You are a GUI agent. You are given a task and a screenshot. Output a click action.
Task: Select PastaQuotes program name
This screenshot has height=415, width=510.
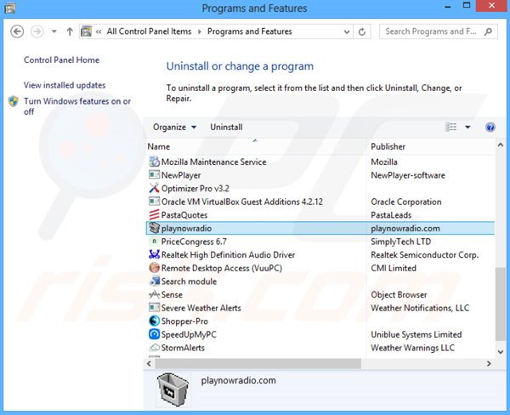184,215
